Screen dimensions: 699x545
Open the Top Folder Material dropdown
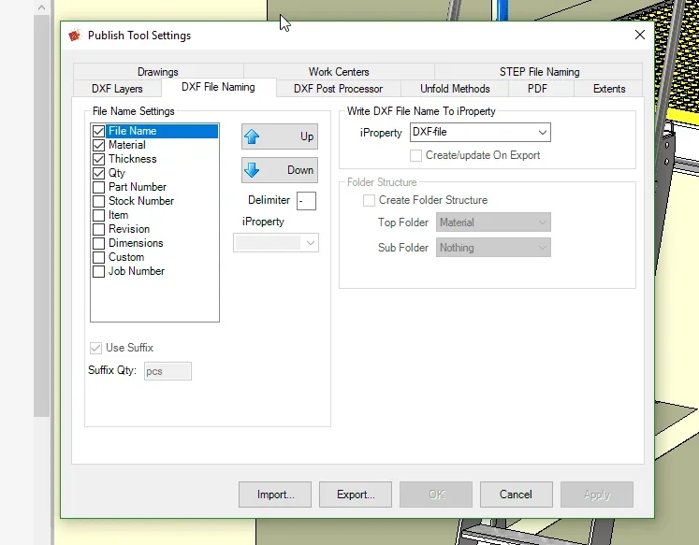point(493,222)
